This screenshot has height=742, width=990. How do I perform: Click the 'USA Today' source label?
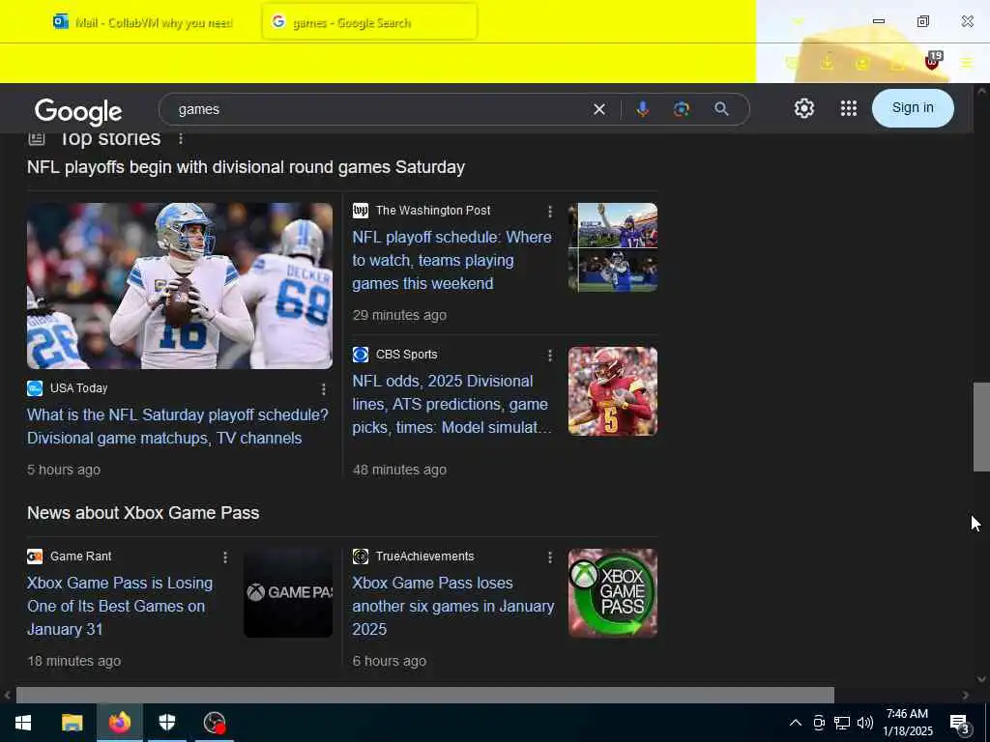pyautogui.click(x=79, y=388)
